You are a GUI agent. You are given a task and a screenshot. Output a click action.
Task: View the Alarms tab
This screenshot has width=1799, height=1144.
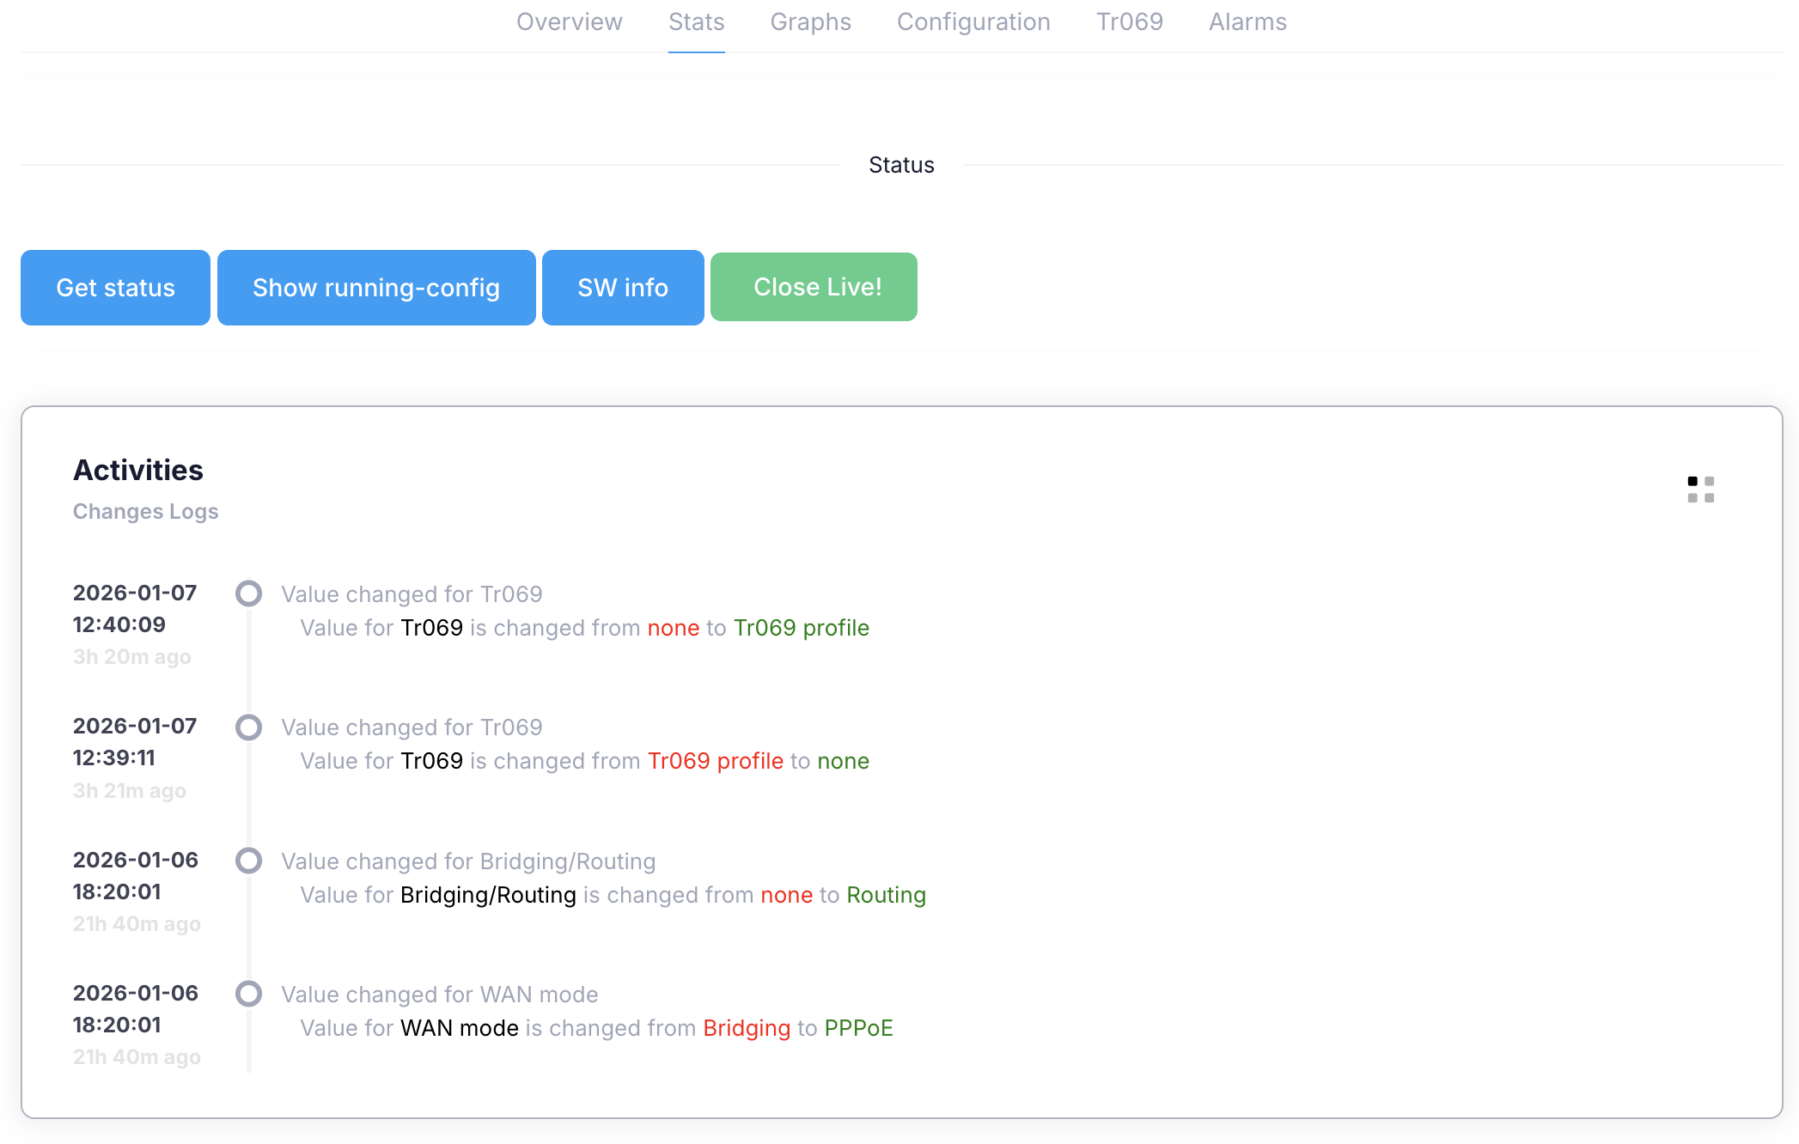(x=1247, y=22)
